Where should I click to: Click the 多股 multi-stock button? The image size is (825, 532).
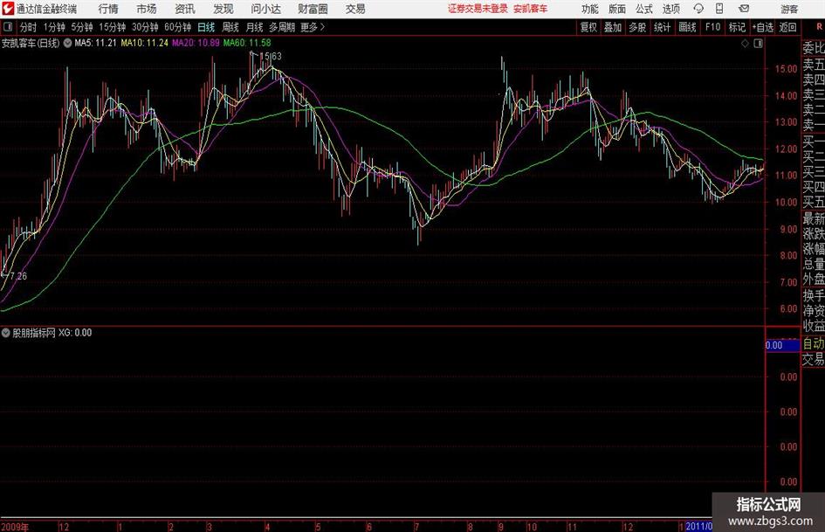tap(637, 27)
